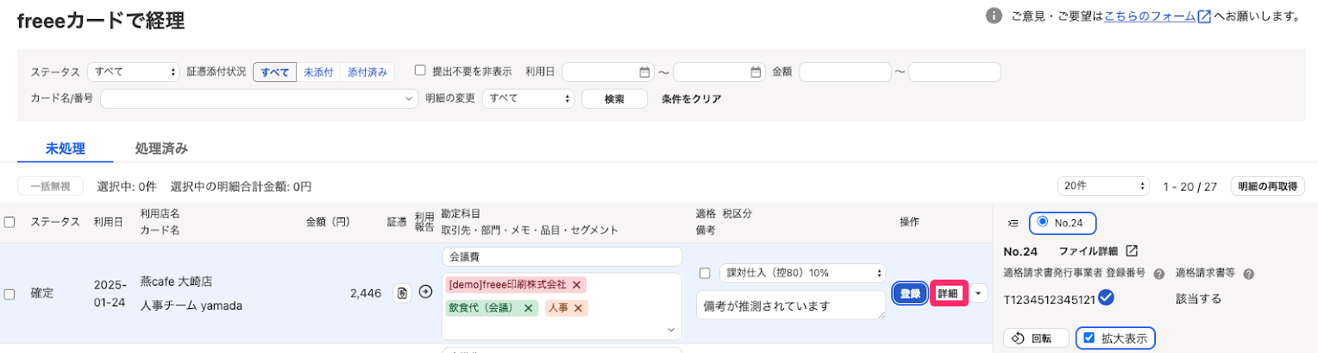Switch to the 未処理 tab

pyautogui.click(x=66, y=148)
